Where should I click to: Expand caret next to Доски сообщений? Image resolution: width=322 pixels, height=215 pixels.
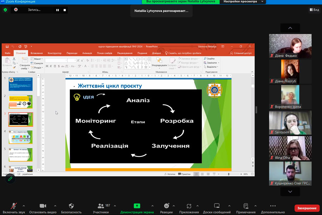click(229, 206)
